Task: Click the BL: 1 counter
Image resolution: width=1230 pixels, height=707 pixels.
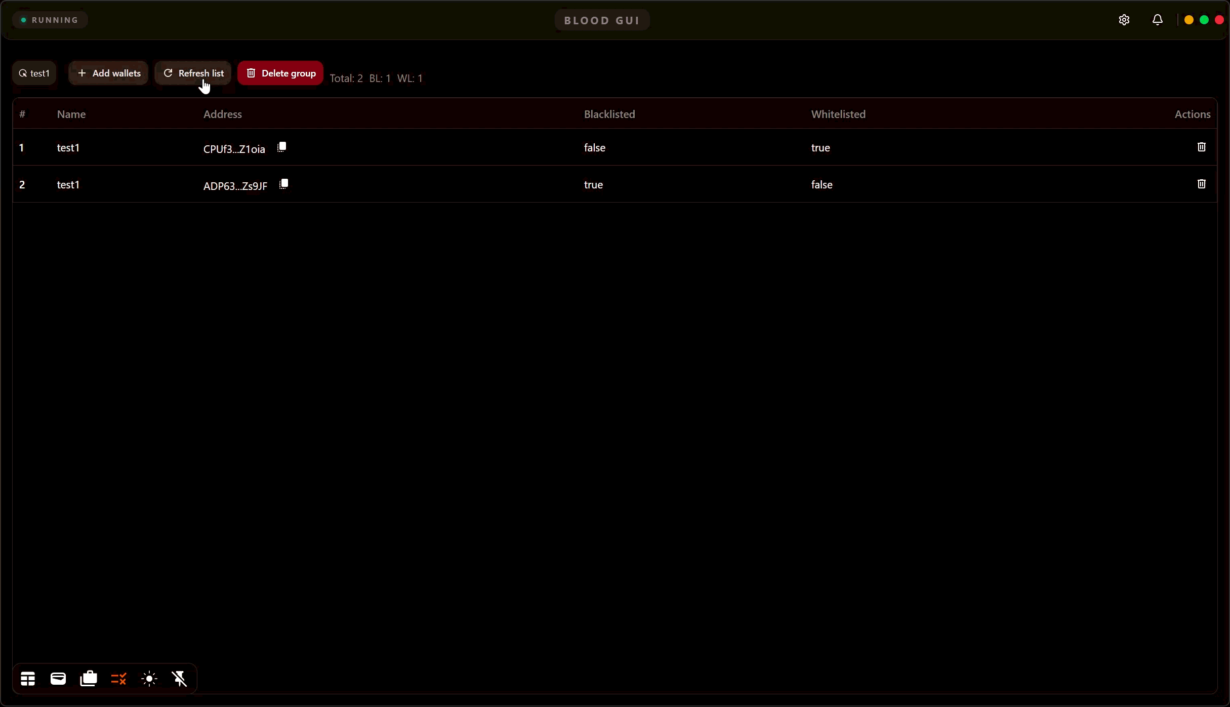Action: pos(380,78)
